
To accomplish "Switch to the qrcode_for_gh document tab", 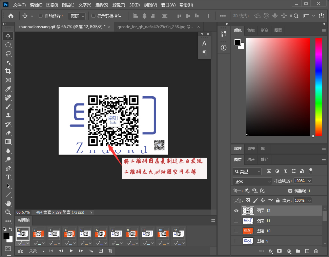I will (x=155, y=26).
